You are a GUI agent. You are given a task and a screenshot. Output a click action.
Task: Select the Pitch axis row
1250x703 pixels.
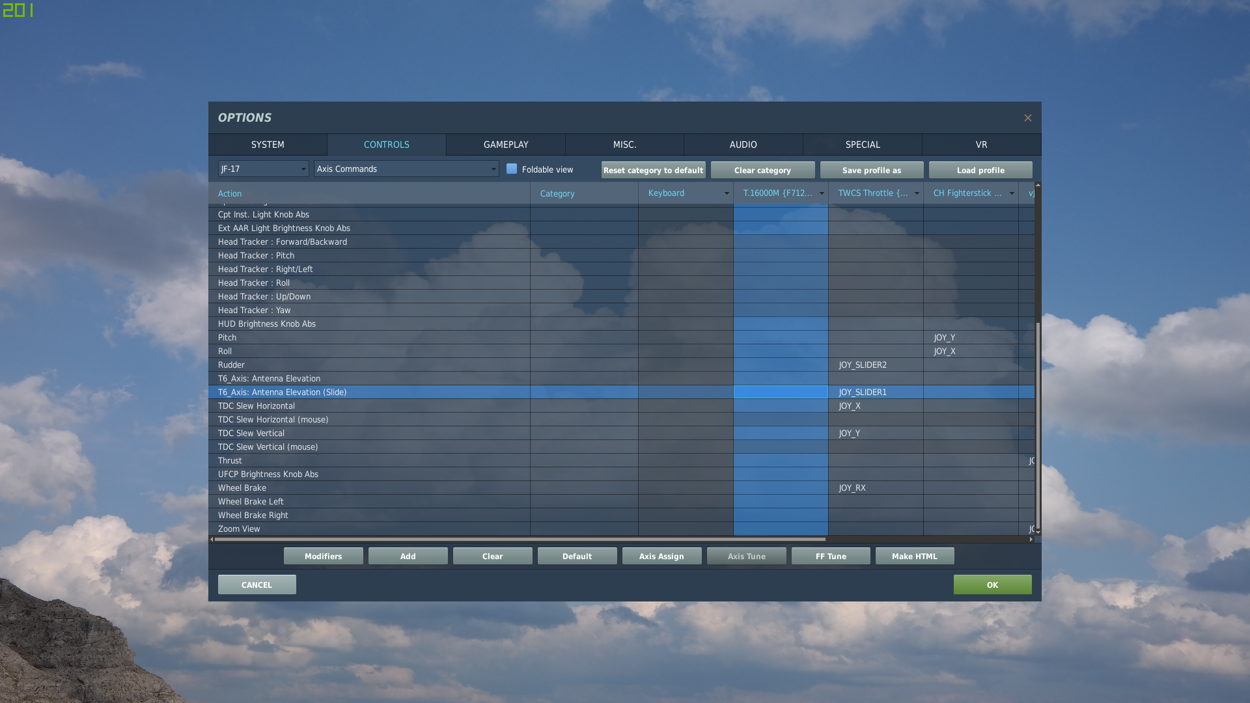click(621, 337)
